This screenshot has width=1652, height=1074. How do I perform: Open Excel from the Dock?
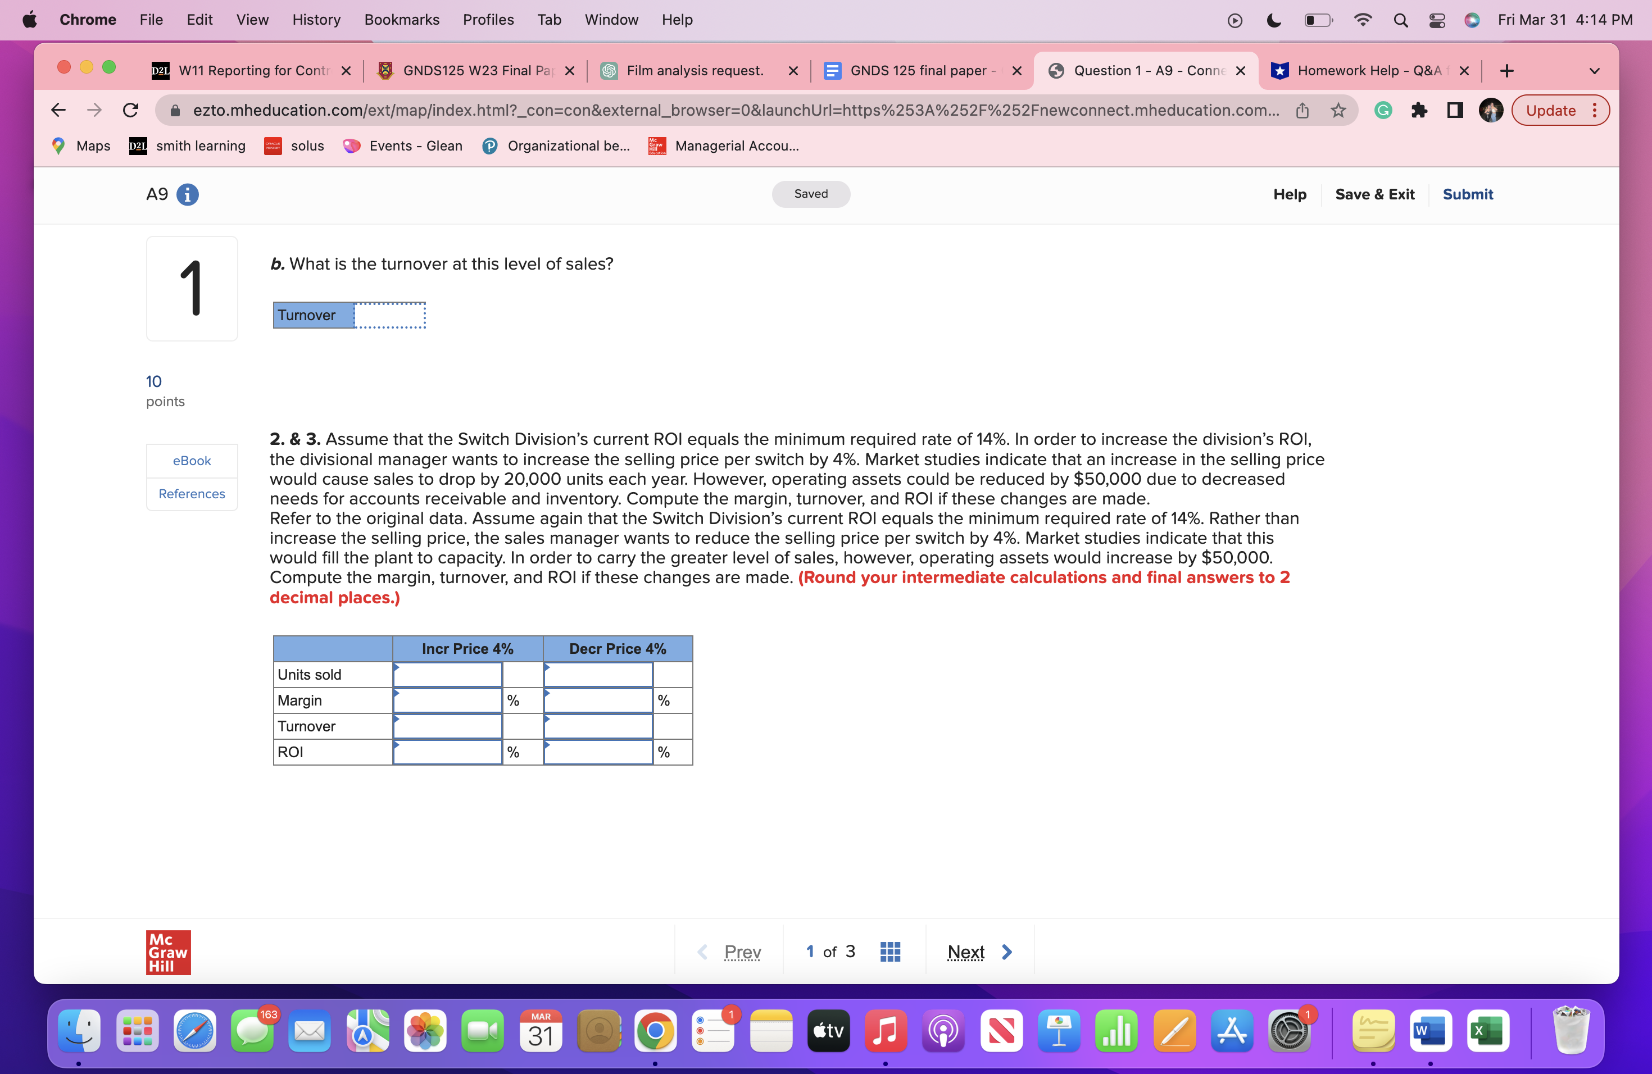point(1487,1032)
